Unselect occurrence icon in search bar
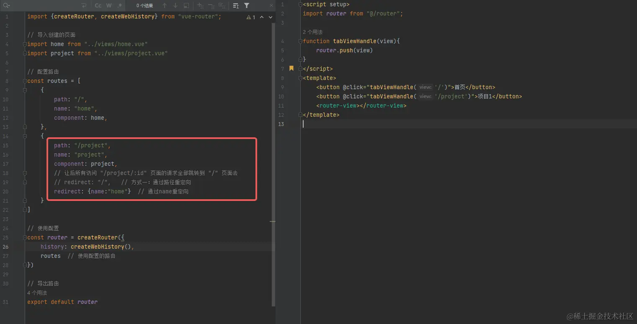637x324 pixels. (211, 6)
